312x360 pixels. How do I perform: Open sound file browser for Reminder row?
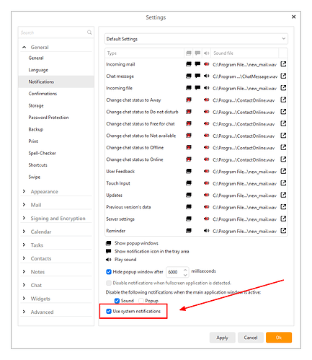283,231
